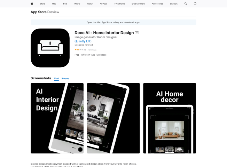Image resolution: width=227 pixels, height=167 pixels.
Task: Open the iPad navigation item
Action: click(x=65, y=4)
